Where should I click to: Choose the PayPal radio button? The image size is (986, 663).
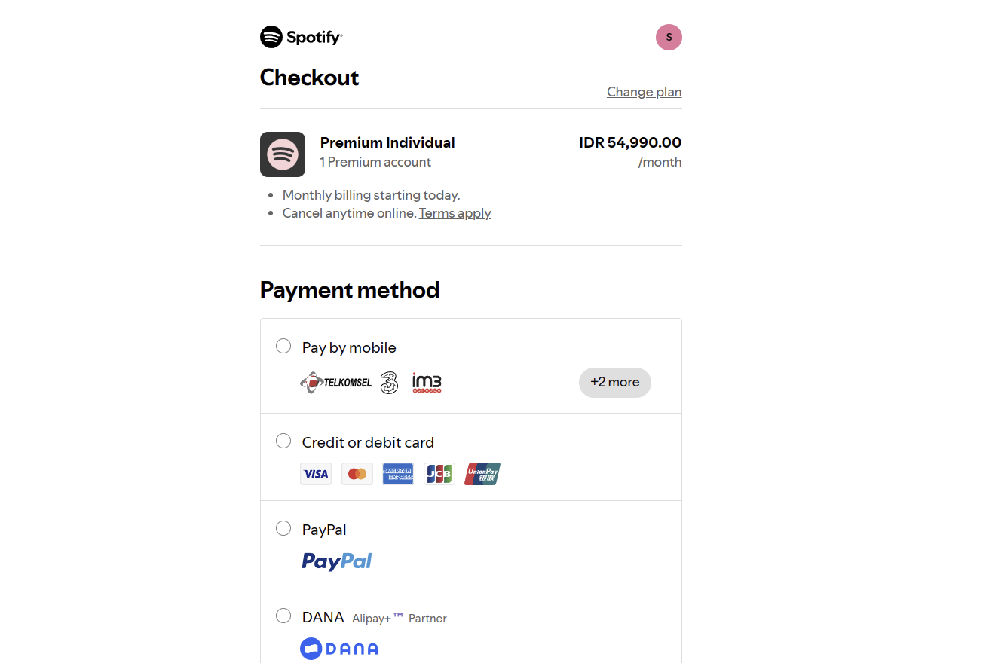[283, 528]
